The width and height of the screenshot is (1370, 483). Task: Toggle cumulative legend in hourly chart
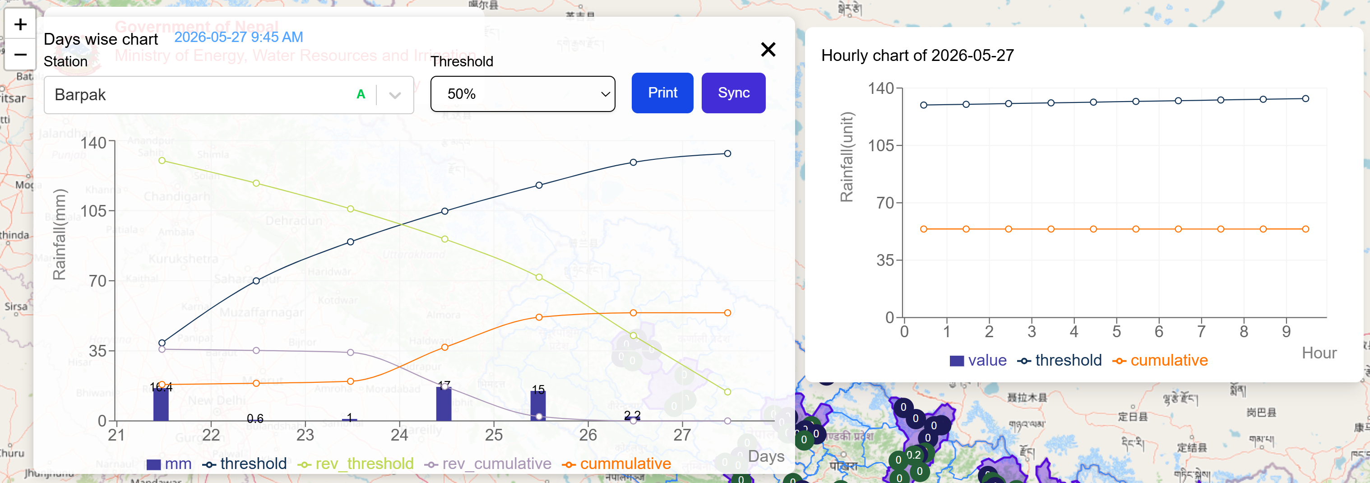tap(1160, 361)
